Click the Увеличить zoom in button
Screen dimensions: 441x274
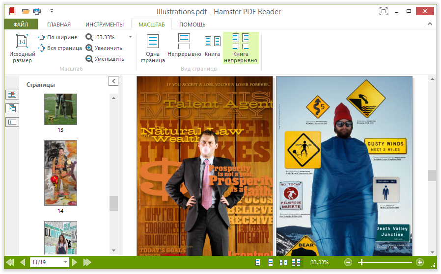(104, 48)
